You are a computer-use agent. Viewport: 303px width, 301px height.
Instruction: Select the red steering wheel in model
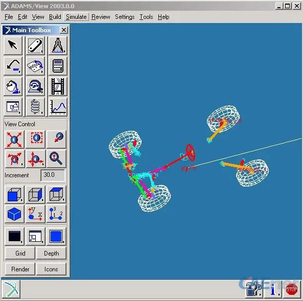pyautogui.click(x=191, y=152)
